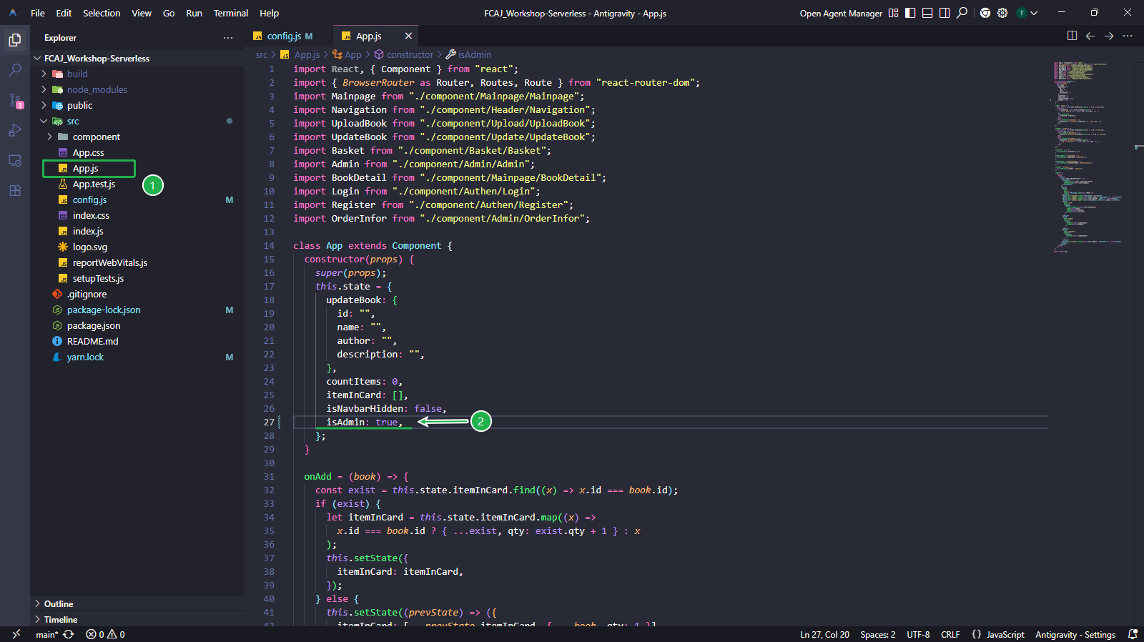Open the browser Chrome icon in title bar
Image resolution: width=1144 pixels, height=642 pixels.
tap(985, 13)
